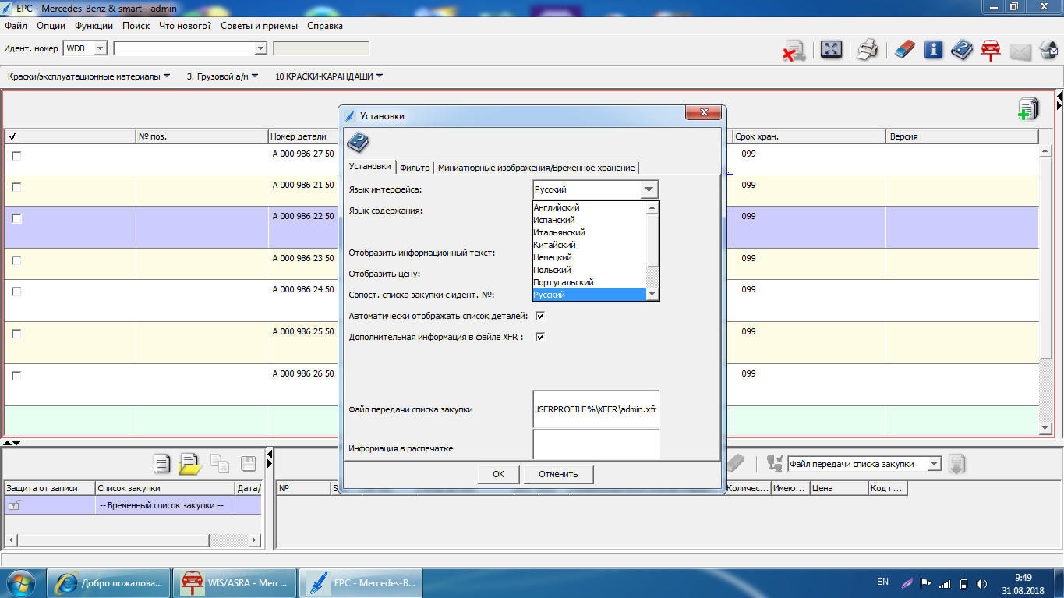Tick checkbox for part A 000 986 26 50
1064x598 pixels.
pyautogui.click(x=16, y=376)
